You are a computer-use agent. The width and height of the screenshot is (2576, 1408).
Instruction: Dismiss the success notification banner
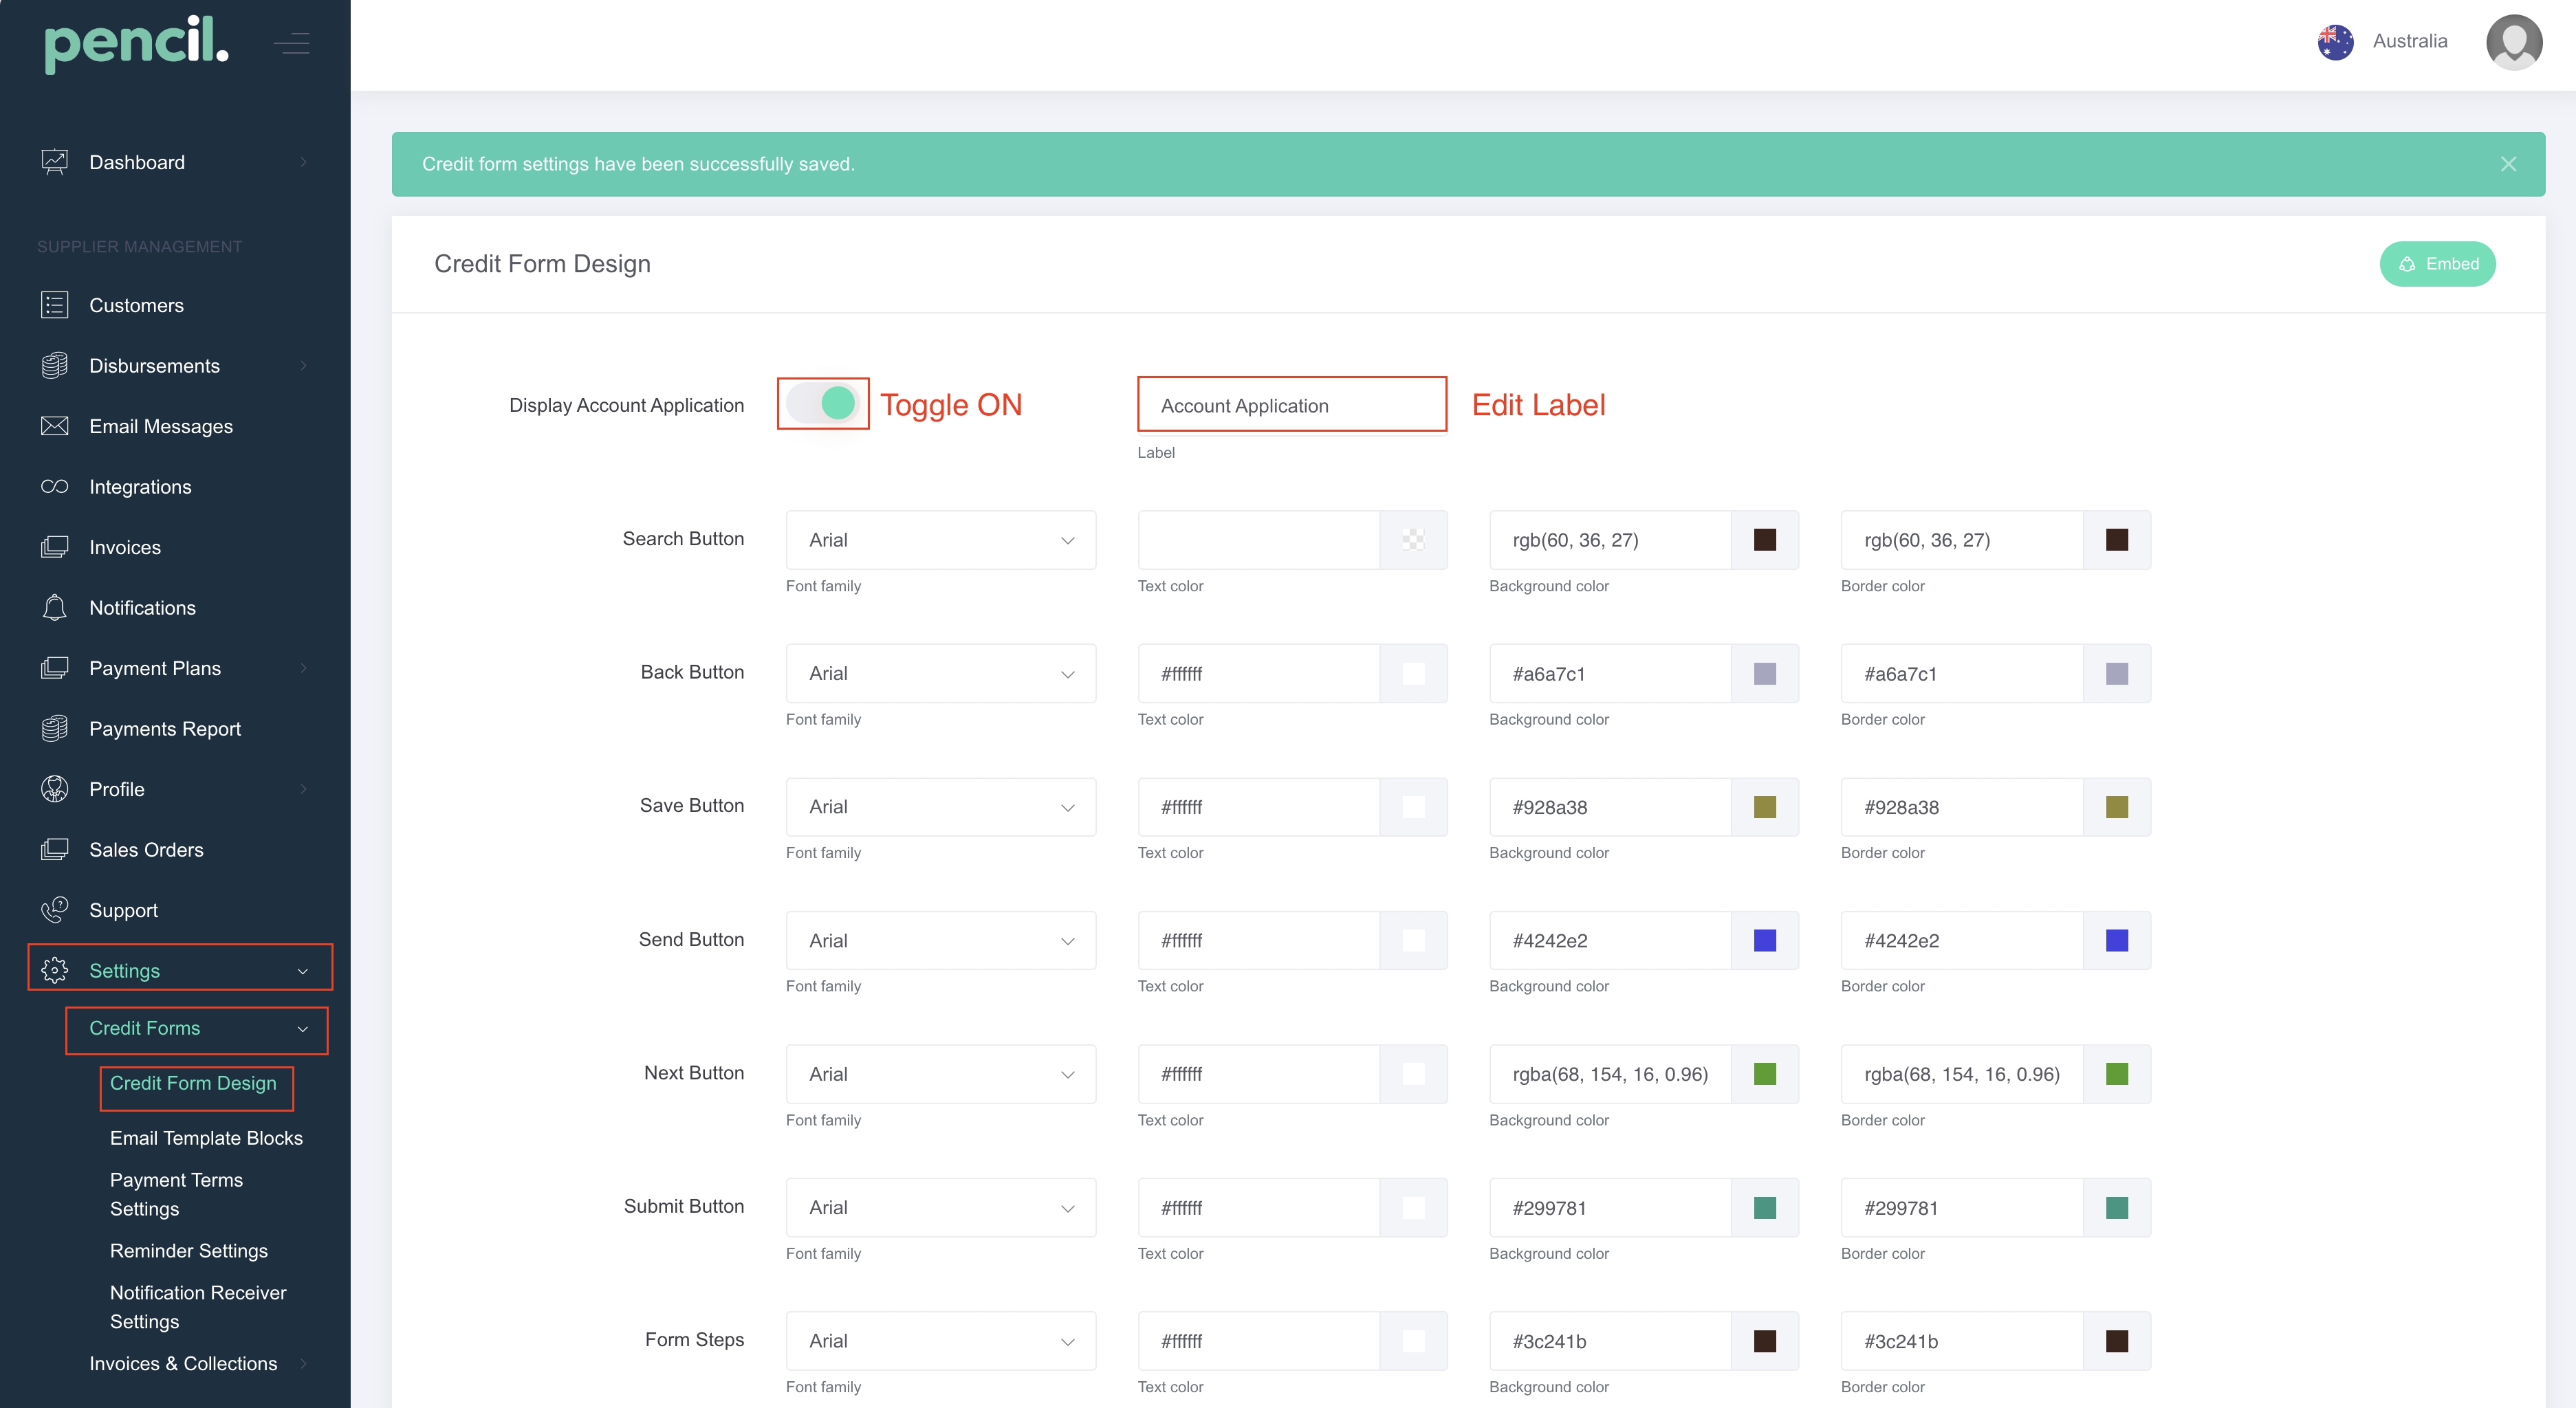tap(2508, 164)
